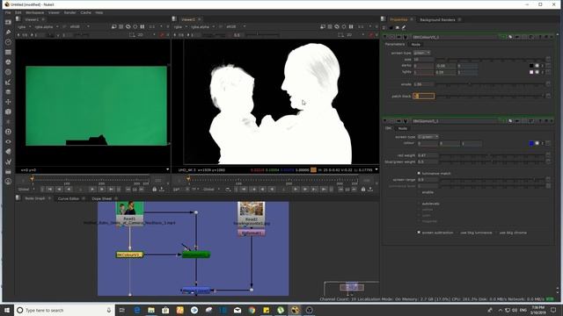Switch to the Dope Sheet tab
Image resolution: width=563 pixels, height=316 pixels.
point(102,198)
